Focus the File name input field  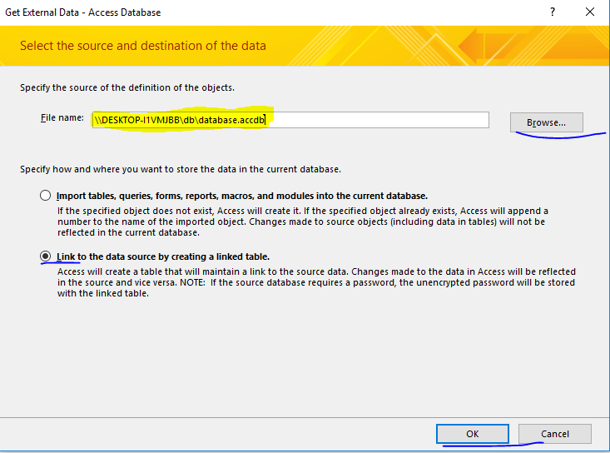pyautogui.click(x=290, y=120)
